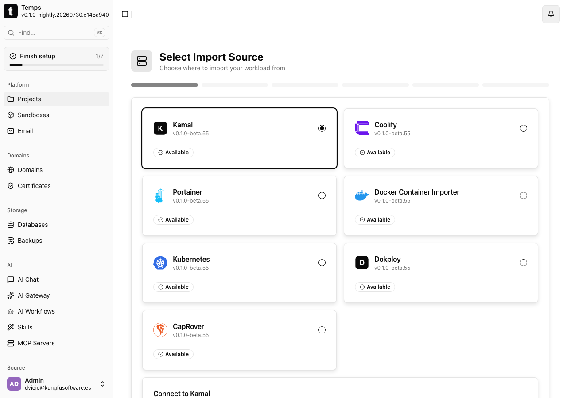Toggle the sidebar panel icon
567x398 pixels.
125,14
